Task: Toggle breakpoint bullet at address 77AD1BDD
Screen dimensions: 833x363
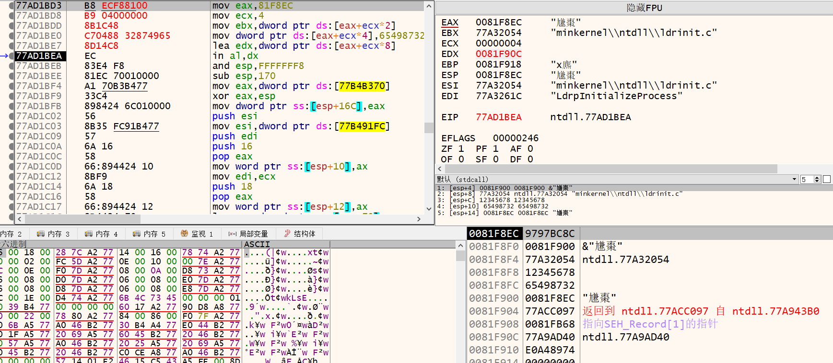Action: (12, 26)
